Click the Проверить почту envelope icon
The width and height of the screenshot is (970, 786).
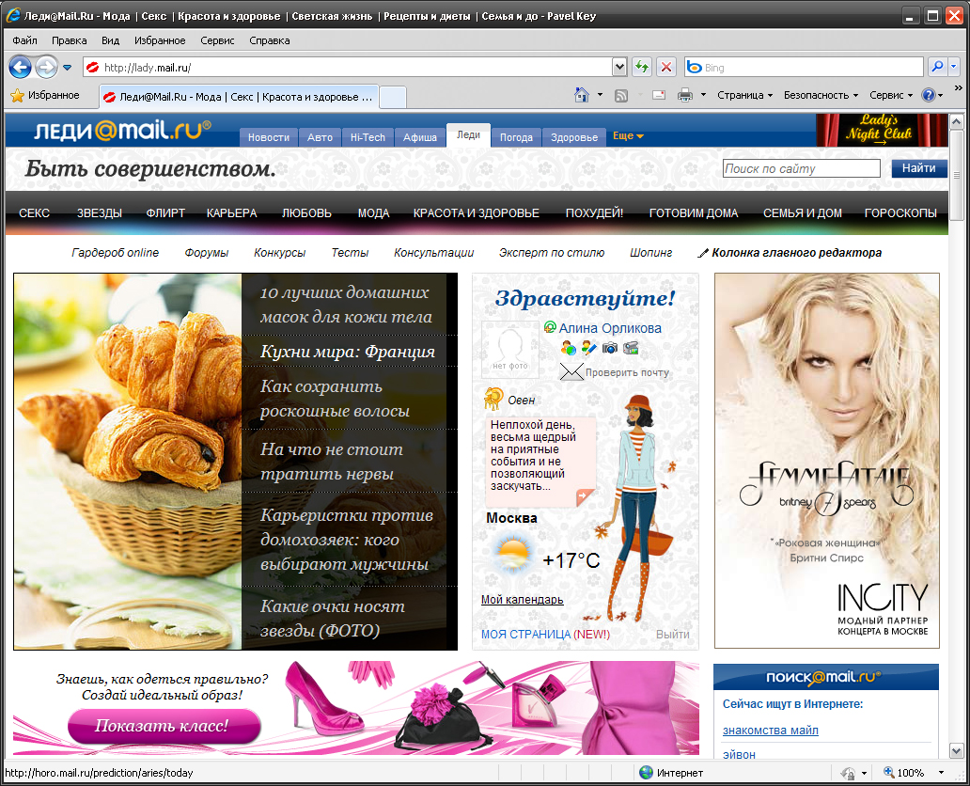pyautogui.click(x=571, y=372)
